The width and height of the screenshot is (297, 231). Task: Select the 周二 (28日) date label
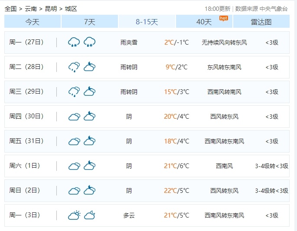click(x=26, y=67)
